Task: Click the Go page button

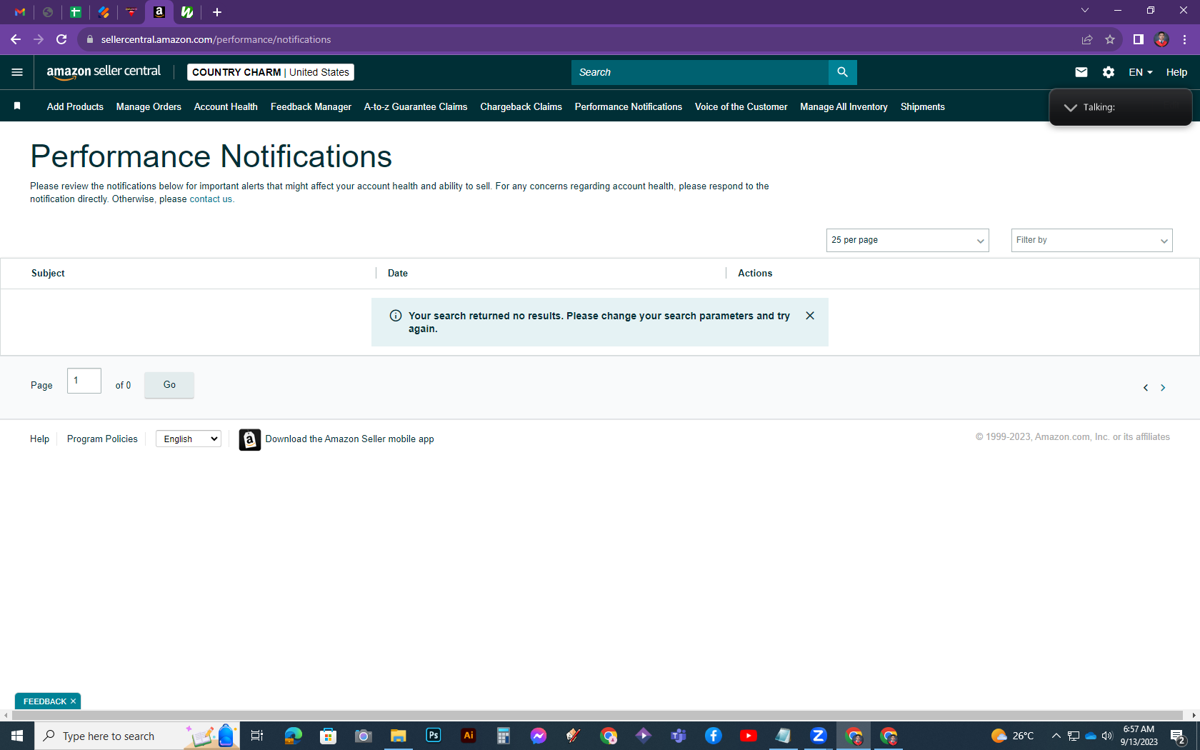Action: (x=169, y=385)
